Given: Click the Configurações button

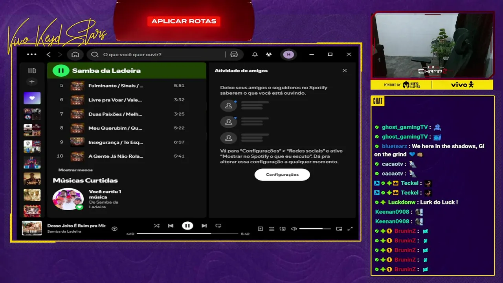Looking at the screenshot, I should click(x=282, y=175).
